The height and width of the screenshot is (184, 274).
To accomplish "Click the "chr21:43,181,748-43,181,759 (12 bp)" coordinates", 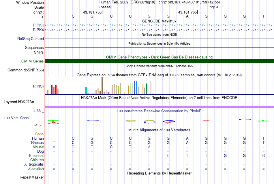I will click(189, 2).
